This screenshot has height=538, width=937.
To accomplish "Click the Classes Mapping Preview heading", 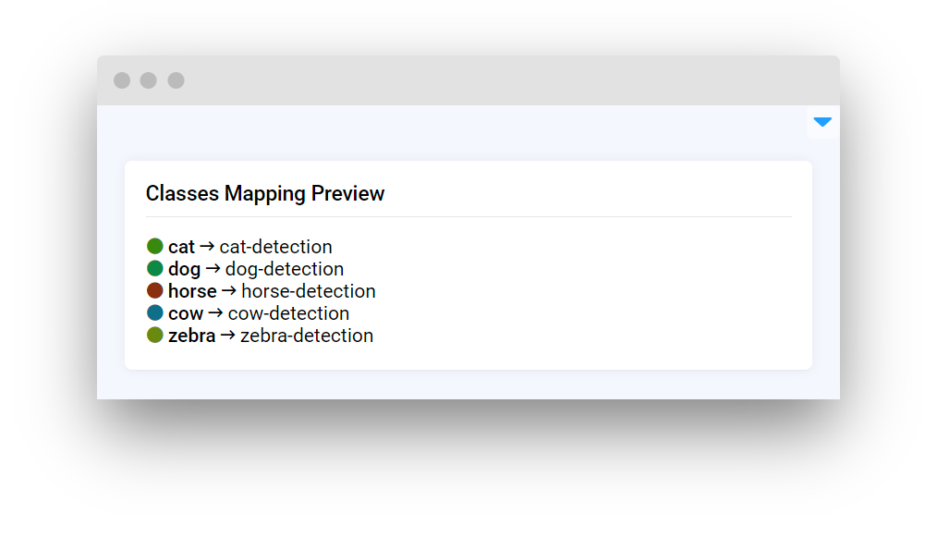I will [265, 193].
